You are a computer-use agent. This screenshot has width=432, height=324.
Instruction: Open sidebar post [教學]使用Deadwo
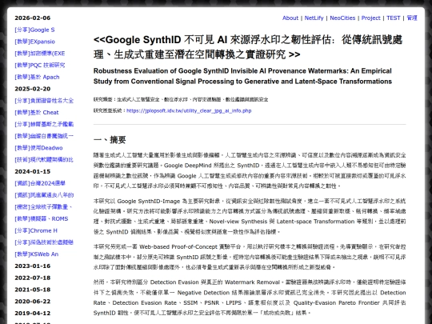[x=38, y=148]
